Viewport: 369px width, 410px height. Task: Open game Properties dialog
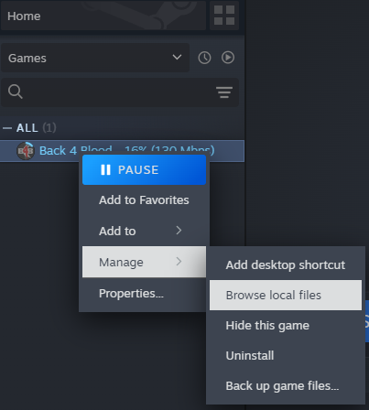(144, 293)
